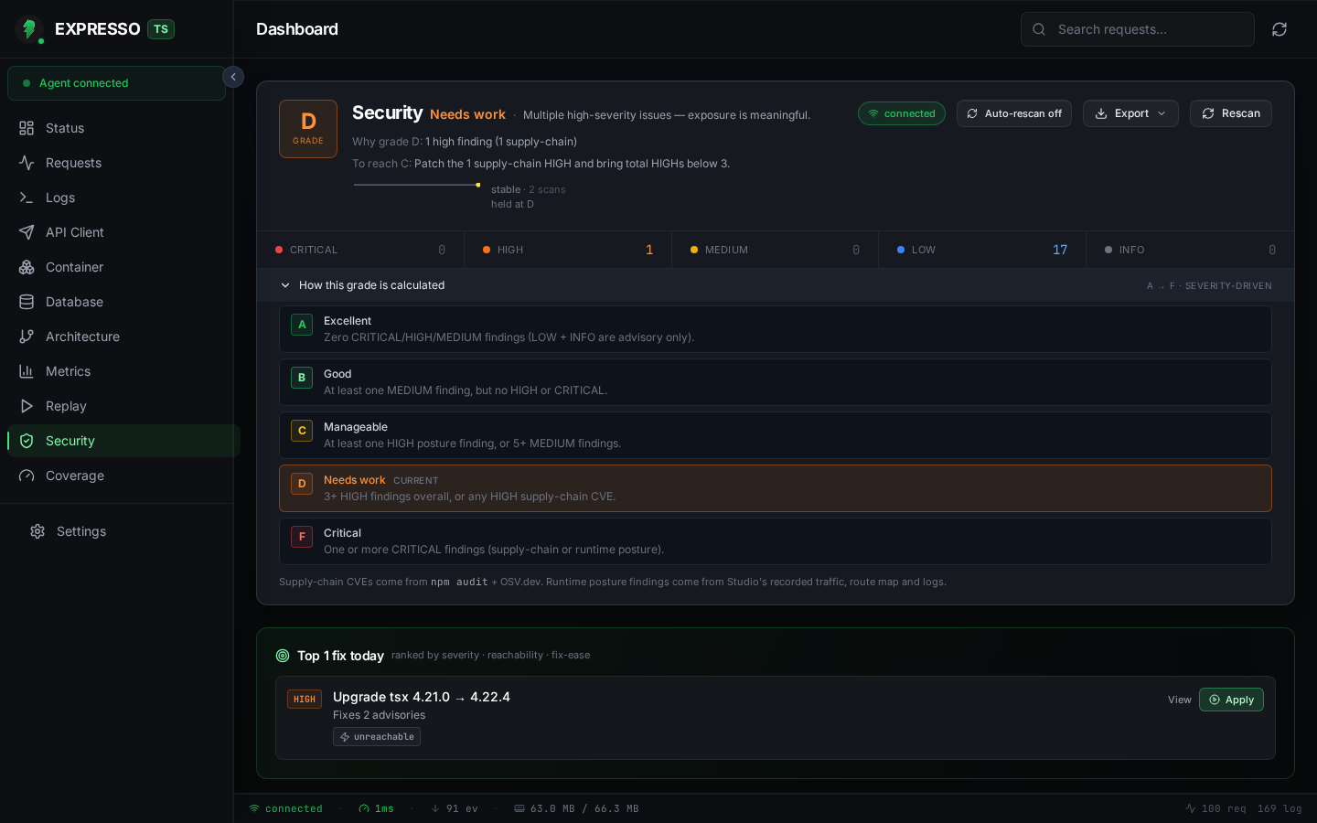Click the B grade badge icon

302,378
